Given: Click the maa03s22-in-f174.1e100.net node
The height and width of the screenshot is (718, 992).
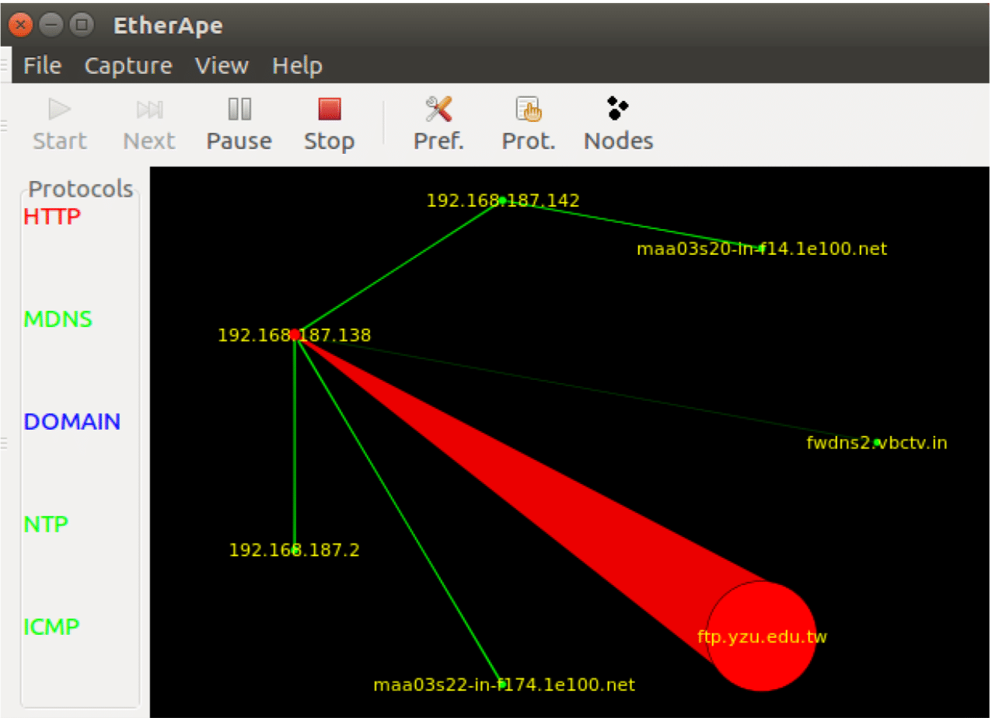Looking at the screenshot, I should click(504, 685).
